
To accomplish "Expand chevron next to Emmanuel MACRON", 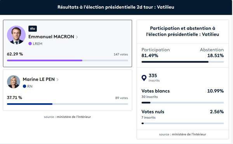I will tap(77, 37).
